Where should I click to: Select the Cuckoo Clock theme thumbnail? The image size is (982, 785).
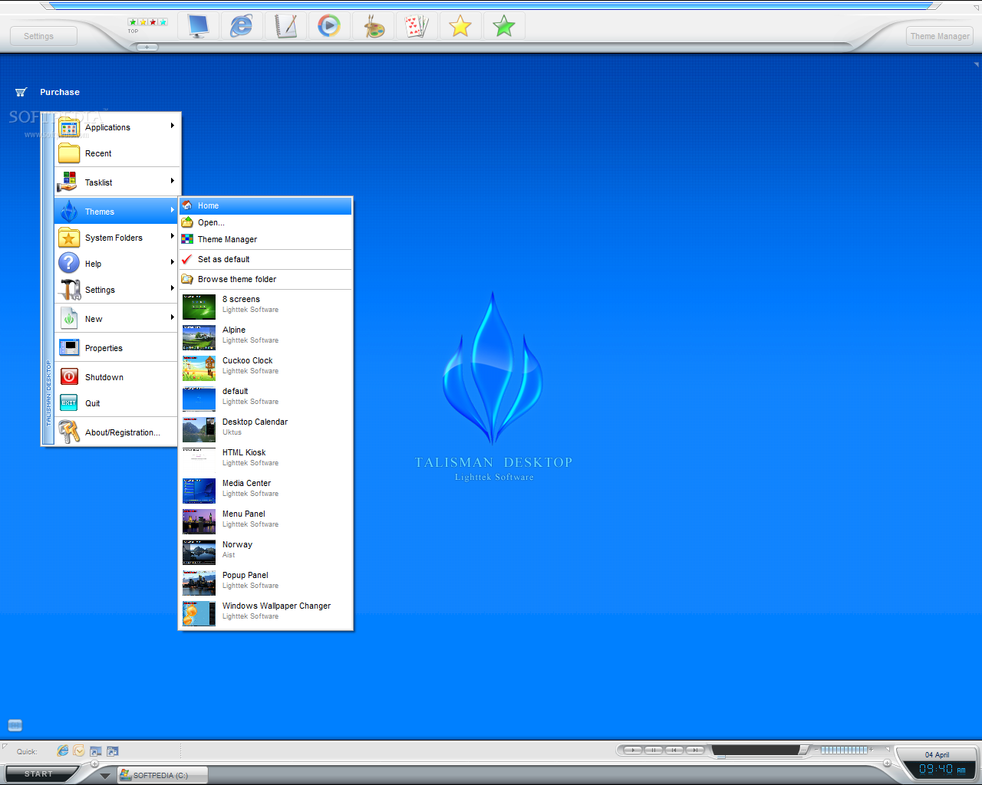pyautogui.click(x=199, y=368)
